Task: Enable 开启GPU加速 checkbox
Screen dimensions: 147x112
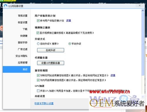Action: (x=38, y=91)
